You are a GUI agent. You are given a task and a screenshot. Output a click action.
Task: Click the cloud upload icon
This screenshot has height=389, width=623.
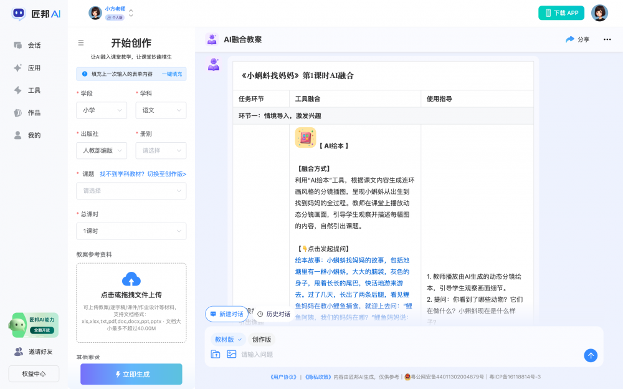131,279
